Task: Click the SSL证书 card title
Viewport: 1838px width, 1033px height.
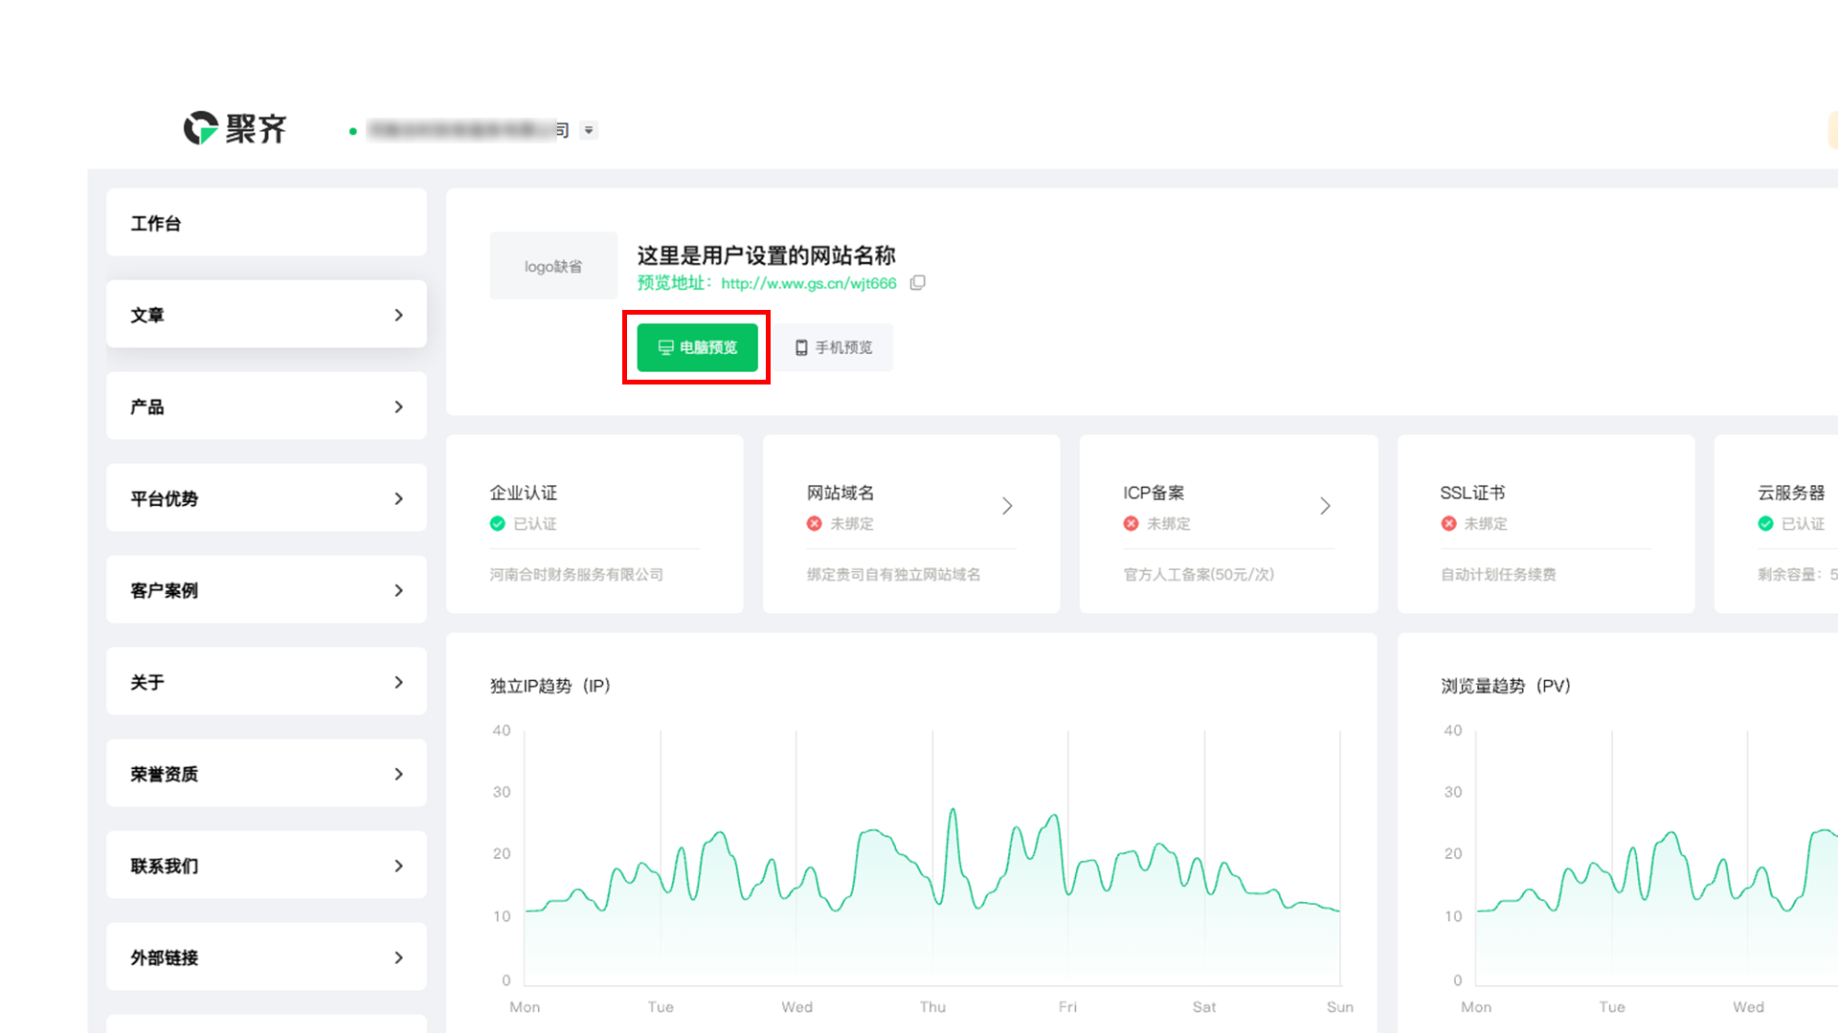Action: 1472,493
